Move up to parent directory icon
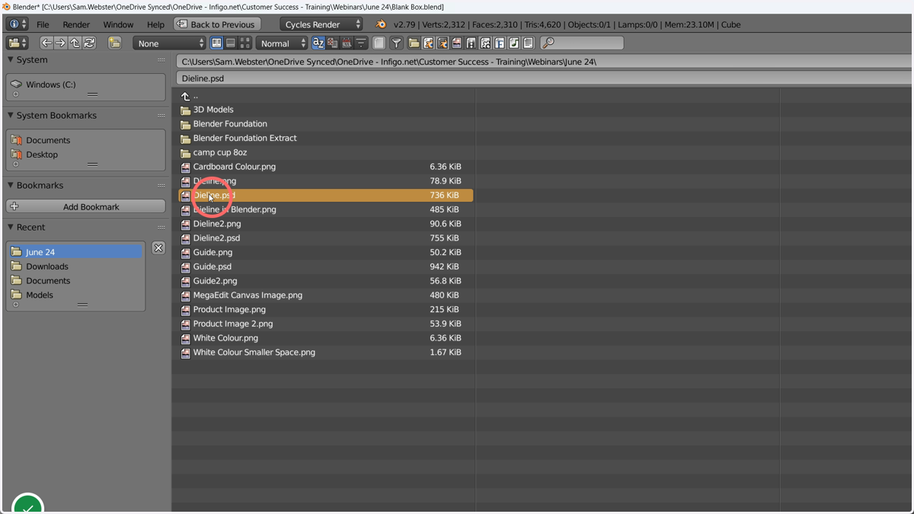 (x=75, y=43)
